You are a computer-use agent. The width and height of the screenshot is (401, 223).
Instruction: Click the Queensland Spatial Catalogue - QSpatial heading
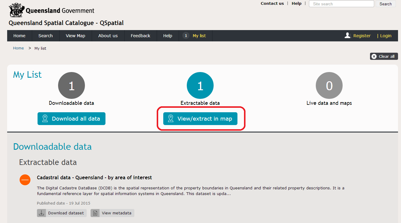(x=66, y=23)
